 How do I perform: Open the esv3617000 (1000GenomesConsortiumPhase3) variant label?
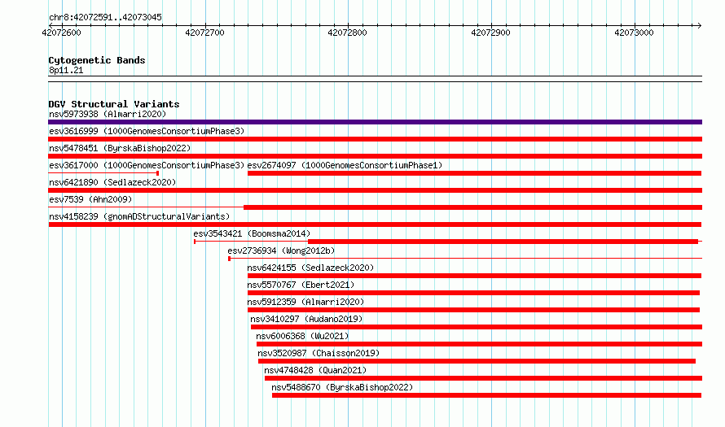coord(147,165)
